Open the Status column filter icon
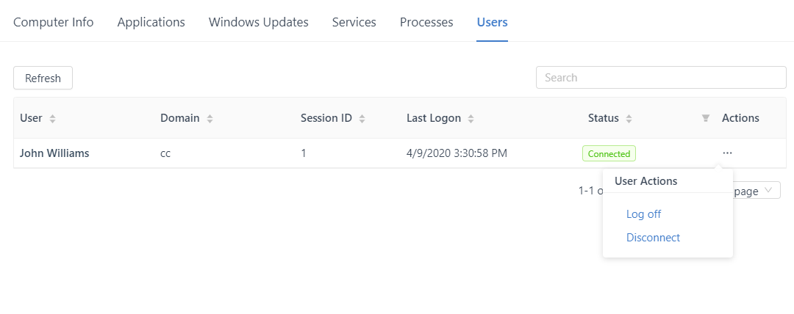The image size is (794, 314). click(706, 118)
